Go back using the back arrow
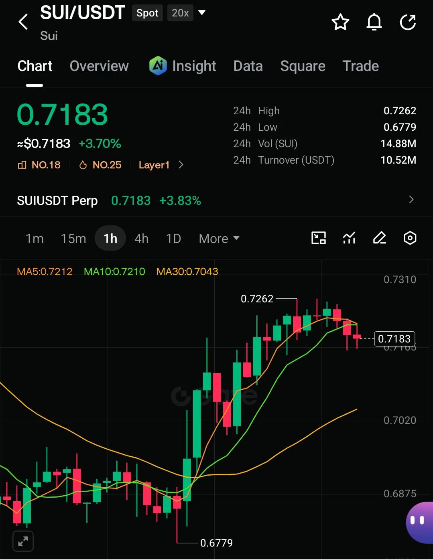Screen dimensions: 433x559 coord(23,22)
